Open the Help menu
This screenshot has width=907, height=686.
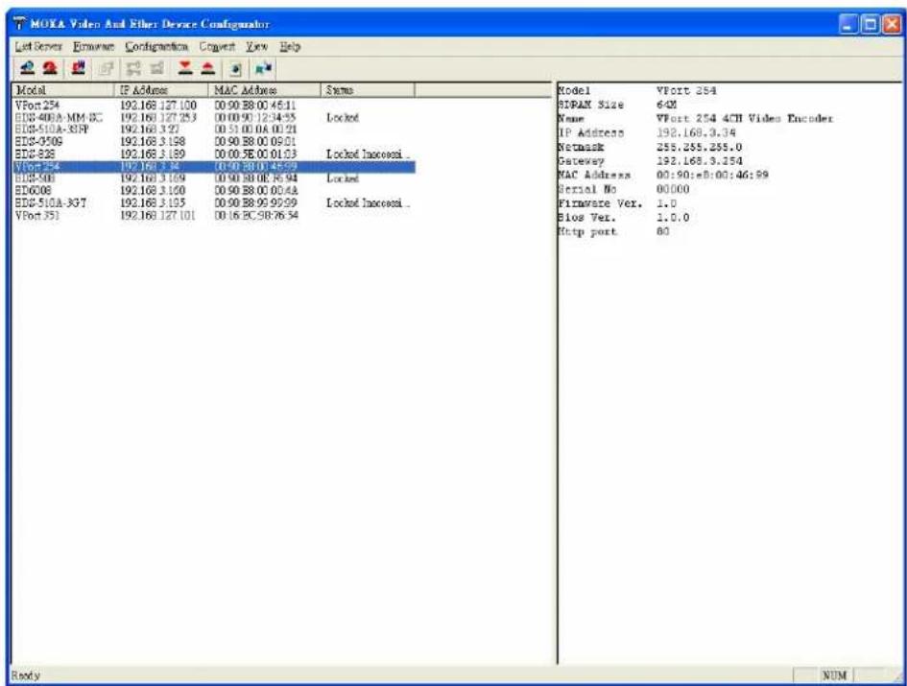coord(291,46)
